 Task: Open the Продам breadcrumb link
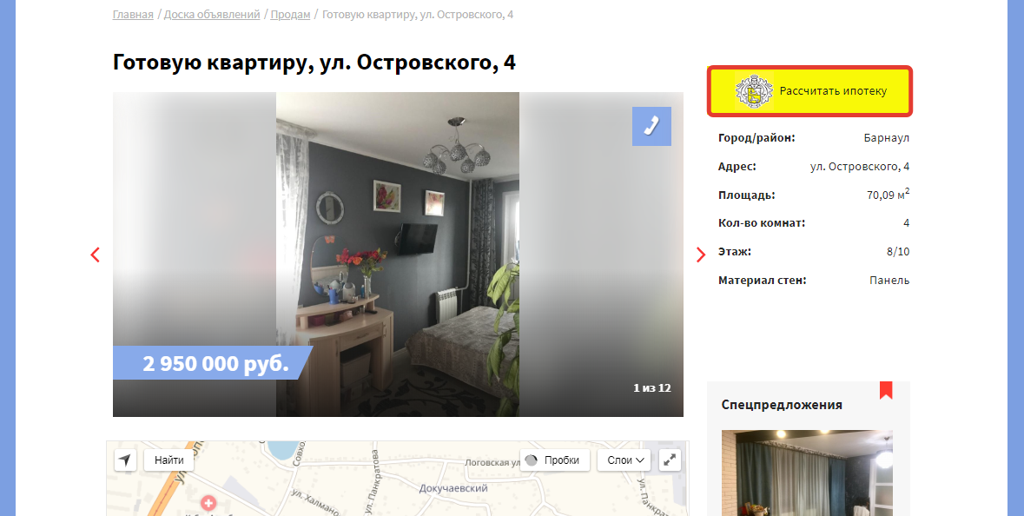coord(290,15)
